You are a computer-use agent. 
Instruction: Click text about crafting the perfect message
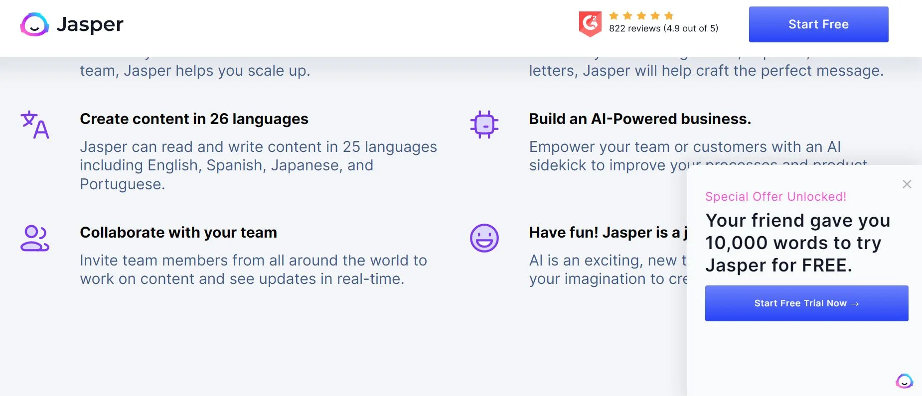pyautogui.click(x=706, y=71)
